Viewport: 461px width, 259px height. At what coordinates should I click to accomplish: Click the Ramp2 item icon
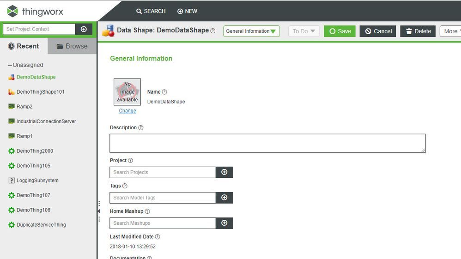coord(12,106)
